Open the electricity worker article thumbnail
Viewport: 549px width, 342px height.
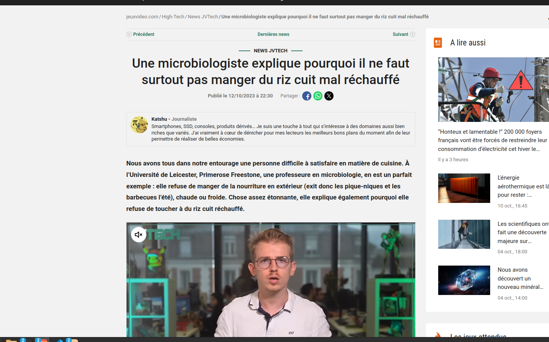click(x=494, y=89)
